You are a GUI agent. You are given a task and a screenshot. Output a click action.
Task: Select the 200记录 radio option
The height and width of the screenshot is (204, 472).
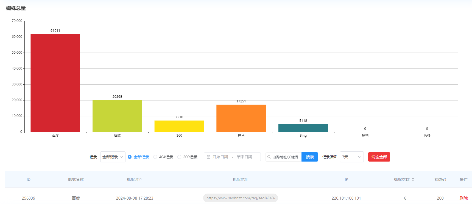(179, 157)
